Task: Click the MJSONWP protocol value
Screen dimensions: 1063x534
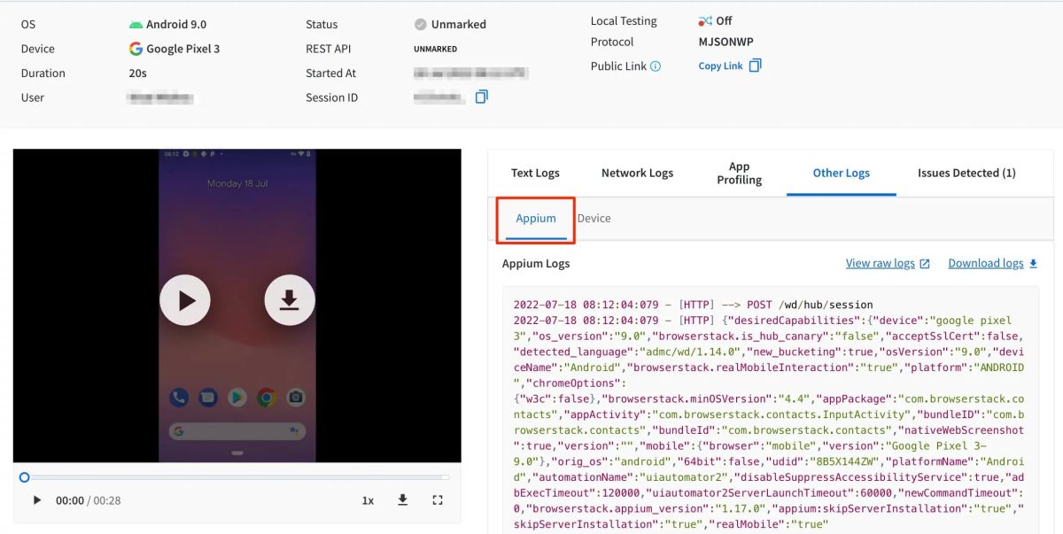Action: 725,42
